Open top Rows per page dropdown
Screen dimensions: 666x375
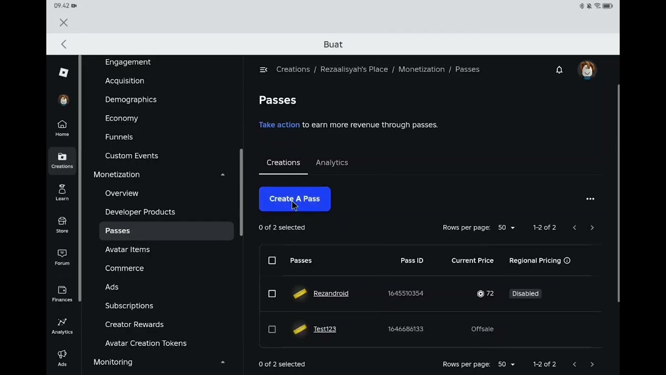[506, 228]
